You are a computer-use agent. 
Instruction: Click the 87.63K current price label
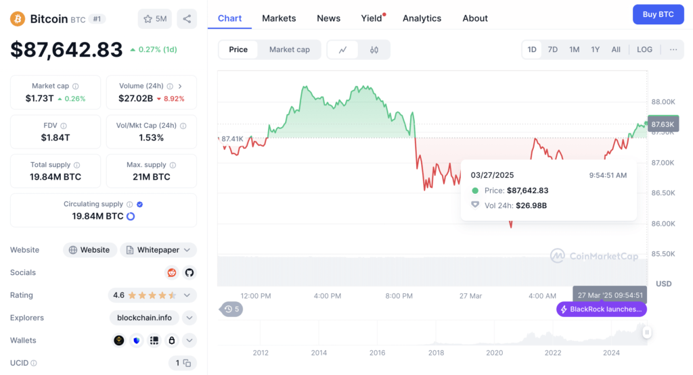pos(663,124)
